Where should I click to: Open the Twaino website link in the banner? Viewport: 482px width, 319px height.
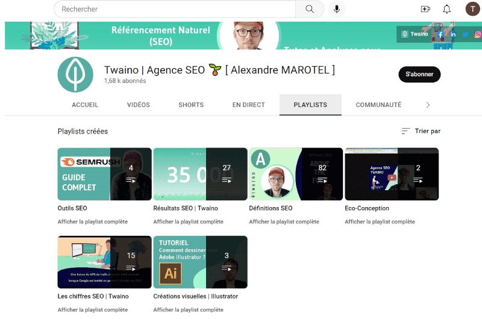click(x=415, y=34)
